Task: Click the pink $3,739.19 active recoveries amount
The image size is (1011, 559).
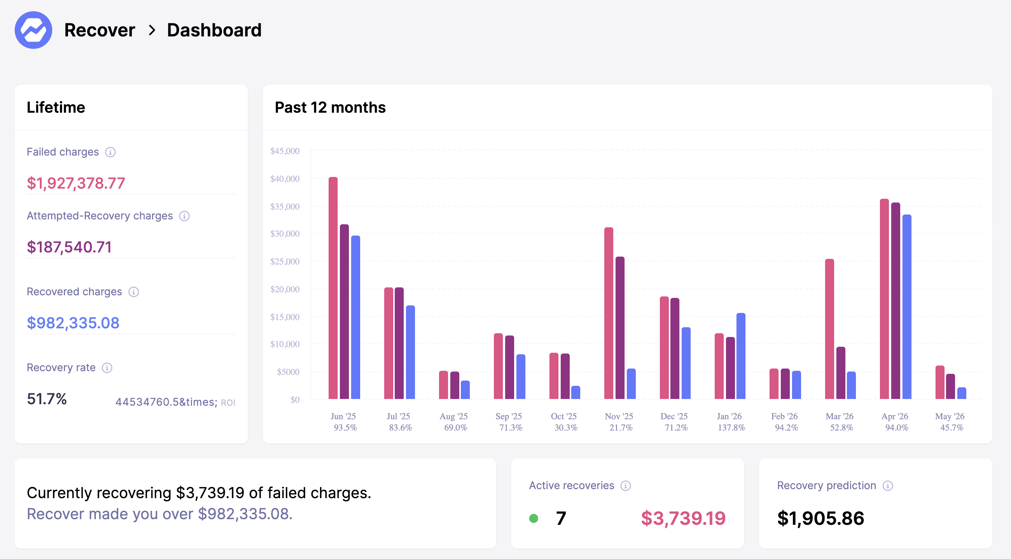Action: [683, 518]
